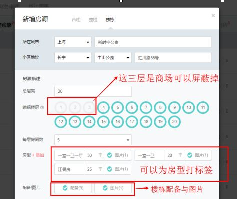
Task: Edit the area value 30
Action: [x=94, y=155]
